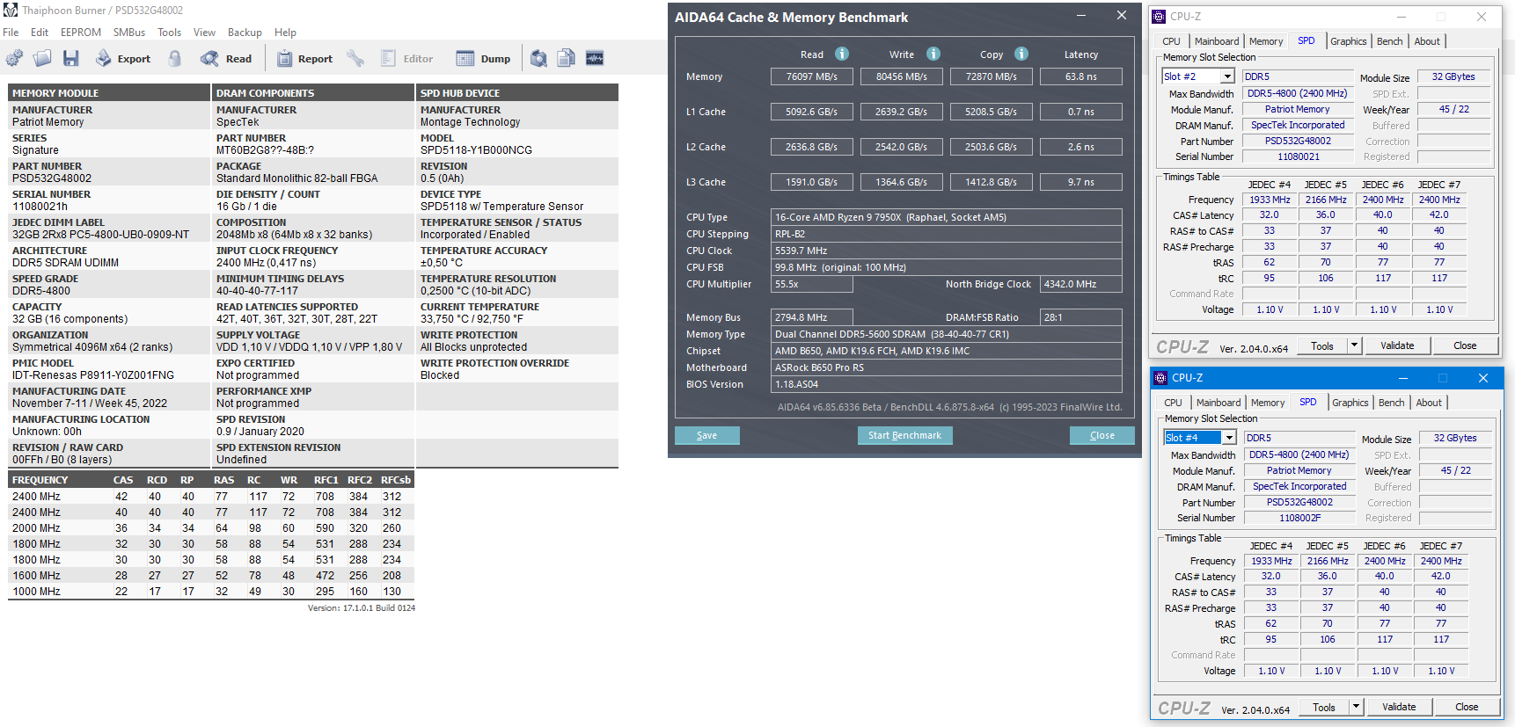
Task: Switch to Graphics tab in upper CPU-Z window
Action: [x=1349, y=41]
